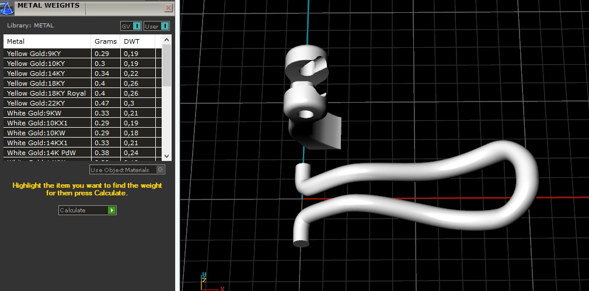The height and width of the screenshot is (291, 589).
Task: Click the 0.47 grams value for 22KY
Action: (102, 103)
